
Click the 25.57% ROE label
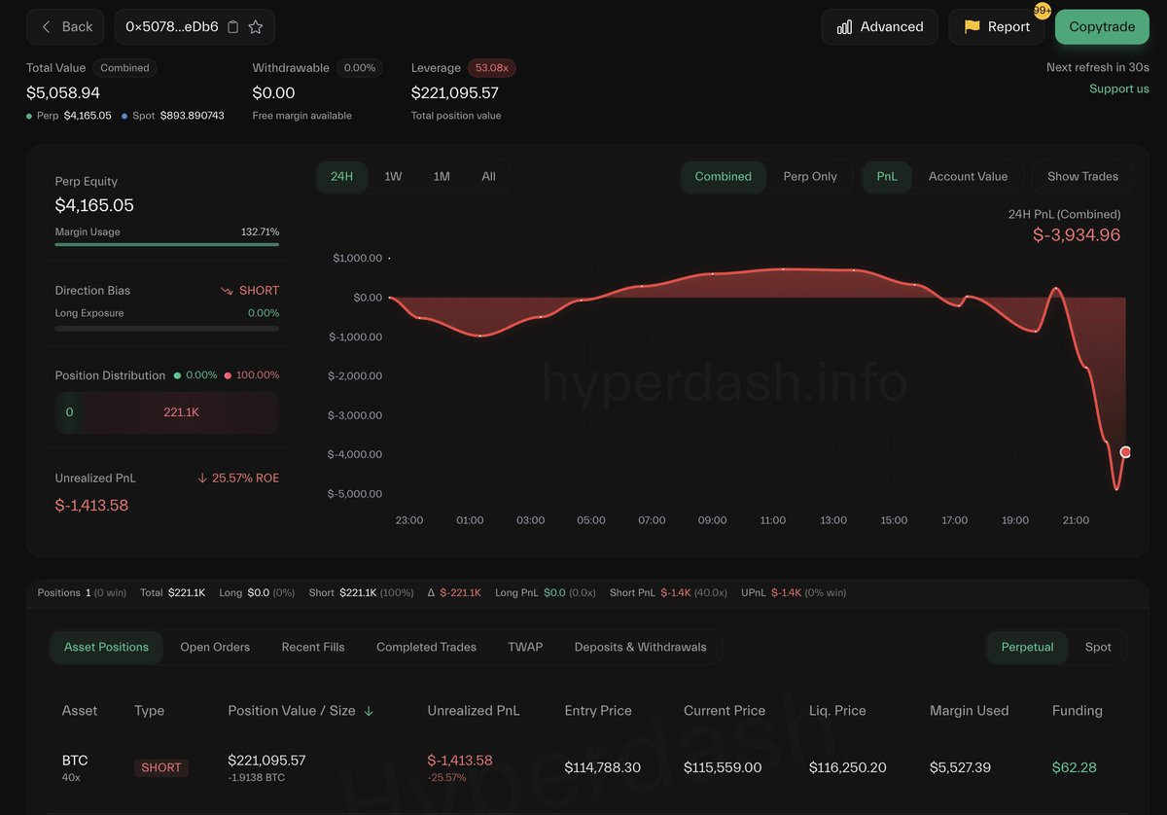(237, 478)
